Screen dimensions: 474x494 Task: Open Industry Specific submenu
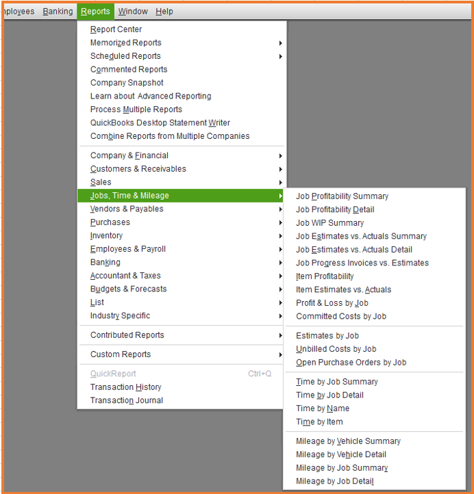182,315
